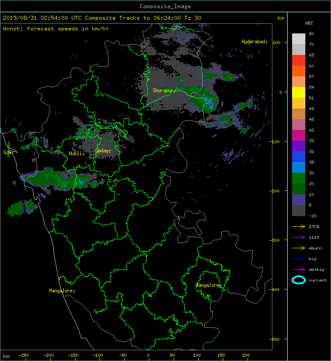Click the 200 km x-axis tick label
This screenshot has width=331, height=361.
coord(246,355)
